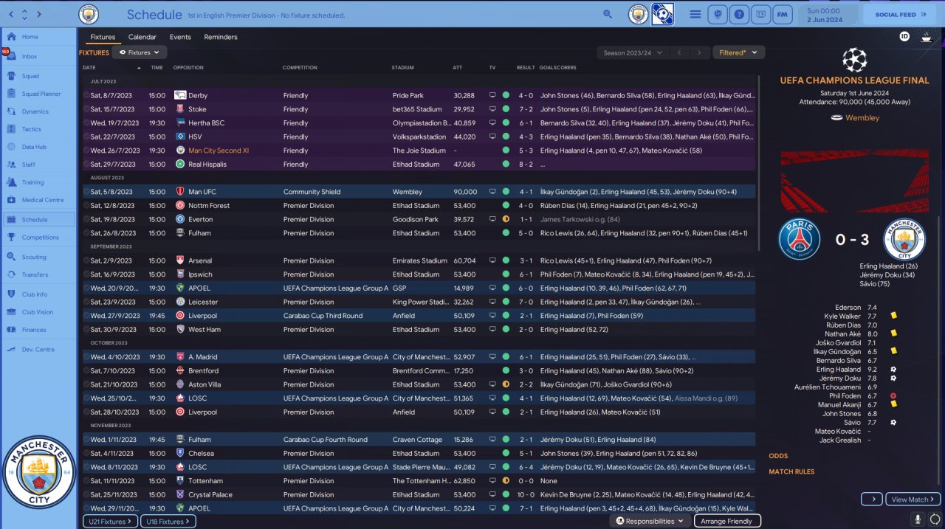Viewport: 945px width, 529px height.
Task: Toggle circle on Sat 19/8/2023 Everton row
Action: pyautogui.click(x=86, y=219)
